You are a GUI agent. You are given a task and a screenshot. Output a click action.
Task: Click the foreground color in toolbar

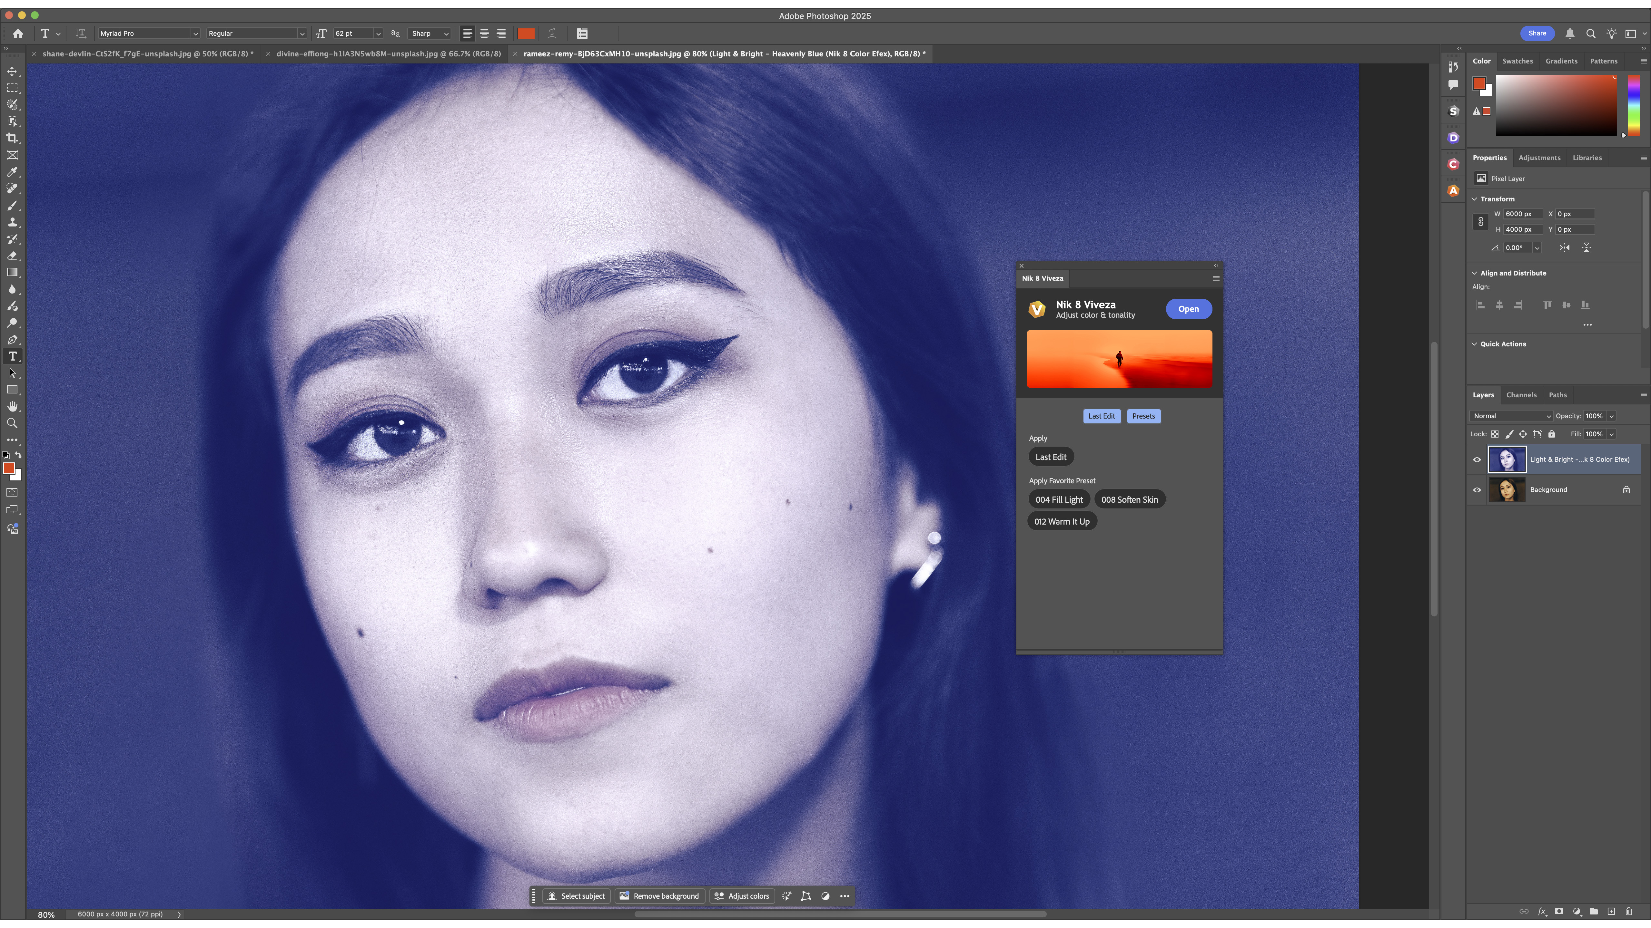click(x=9, y=469)
